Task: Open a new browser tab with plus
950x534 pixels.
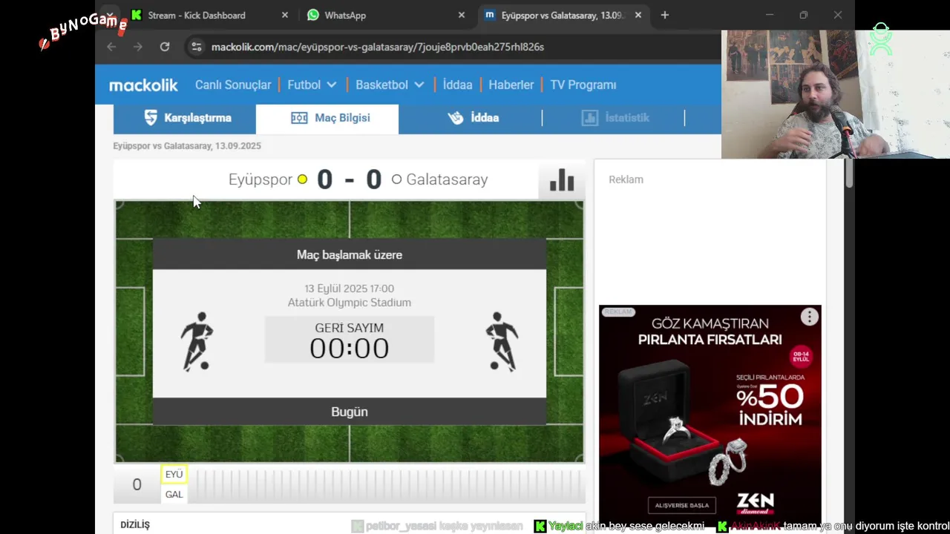Action: pos(664,15)
